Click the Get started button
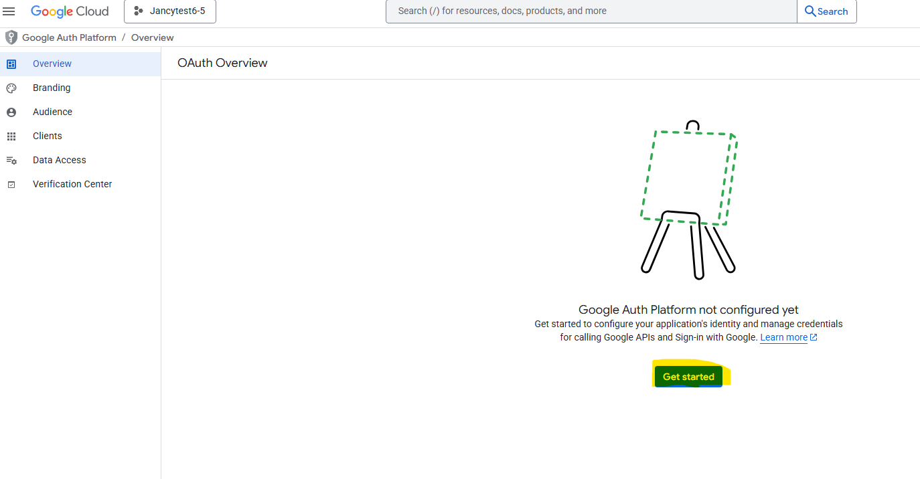 688,377
